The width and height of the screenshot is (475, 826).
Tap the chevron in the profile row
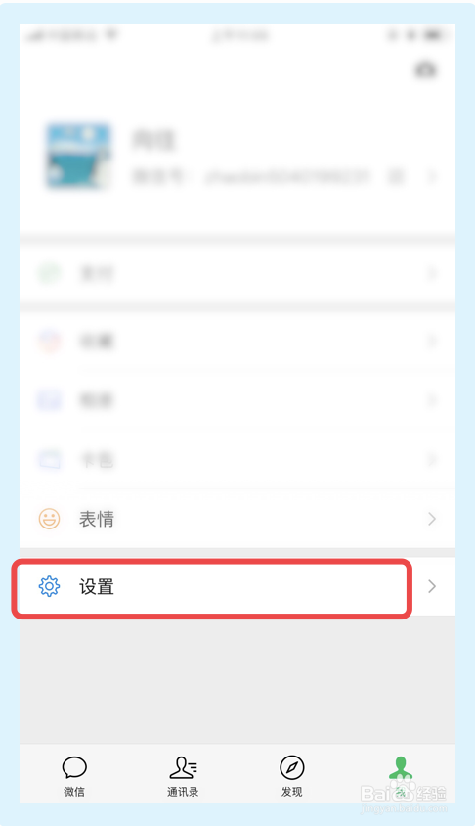(x=432, y=176)
